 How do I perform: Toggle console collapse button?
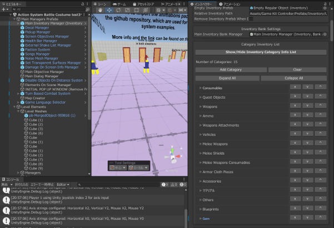pos(22,185)
